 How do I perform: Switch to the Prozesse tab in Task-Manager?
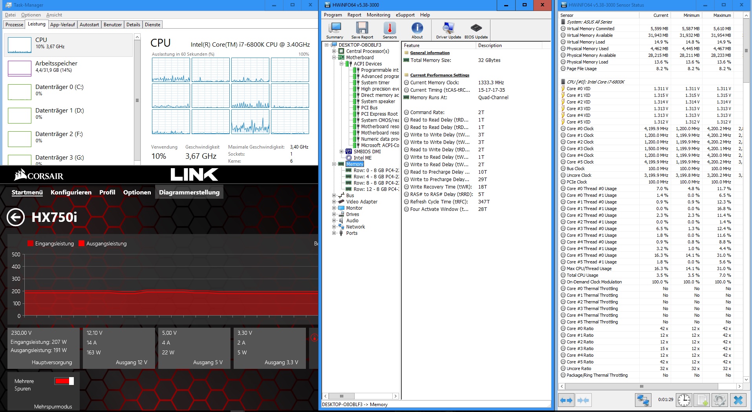click(x=15, y=25)
